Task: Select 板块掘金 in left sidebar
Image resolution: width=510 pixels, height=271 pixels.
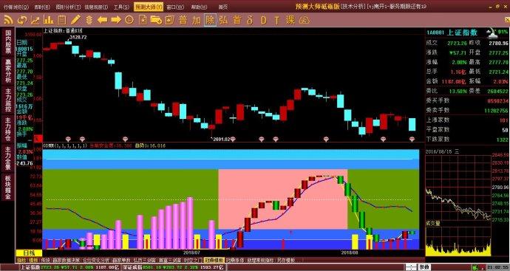Action: tap(8, 187)
